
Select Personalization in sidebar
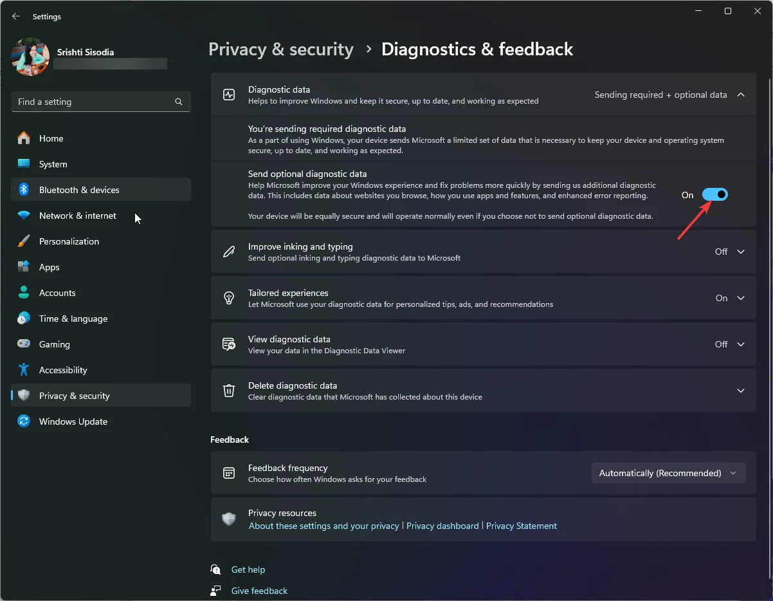pyautogui.click(x=101, y=241)
